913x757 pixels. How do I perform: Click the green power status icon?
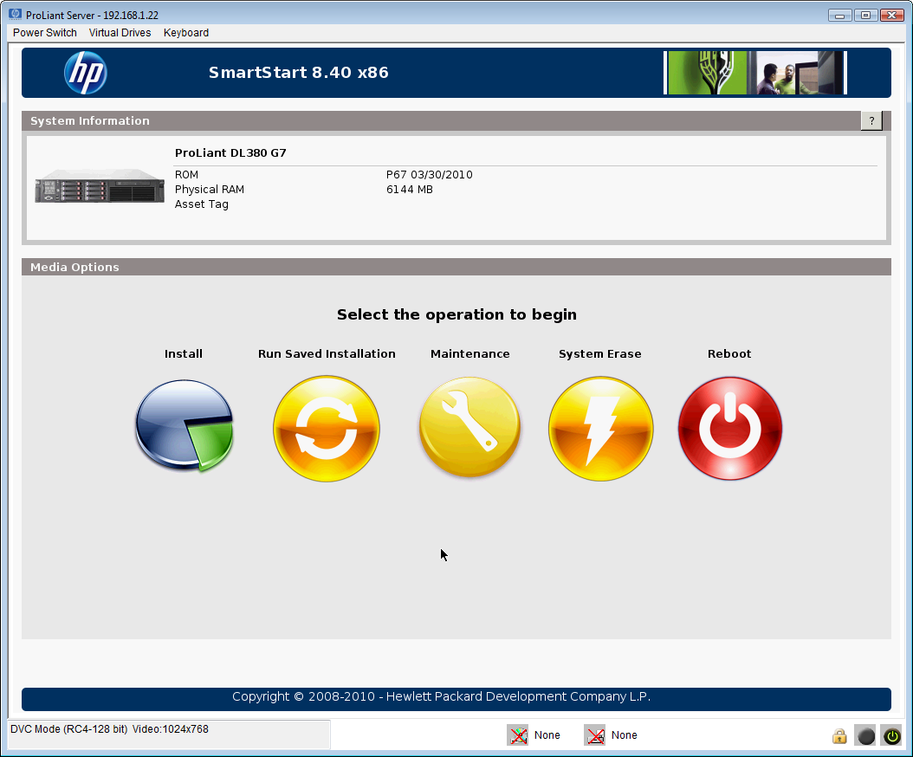pos(892,735)
